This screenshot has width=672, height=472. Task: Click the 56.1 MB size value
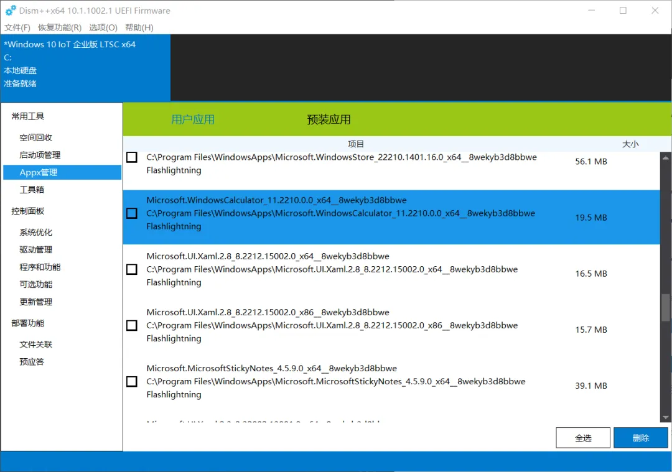coord(591,162)
